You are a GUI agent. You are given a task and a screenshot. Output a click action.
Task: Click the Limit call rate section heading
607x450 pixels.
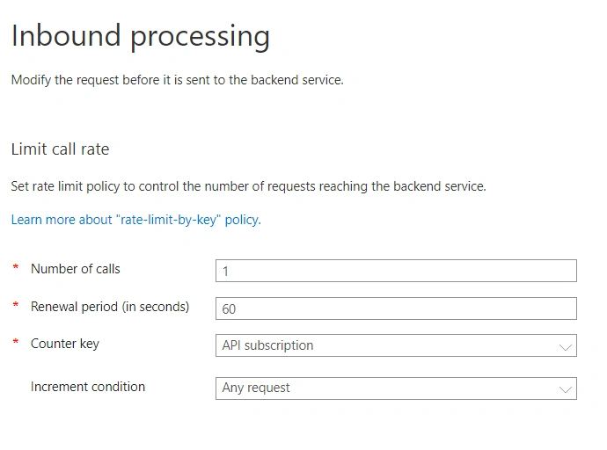[61, 149]
